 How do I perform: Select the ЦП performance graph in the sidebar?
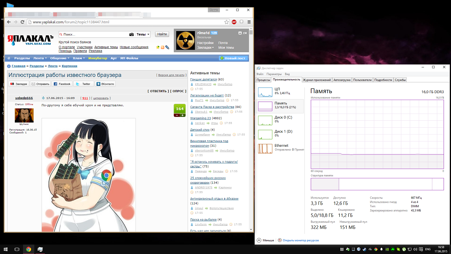point(280,91)
